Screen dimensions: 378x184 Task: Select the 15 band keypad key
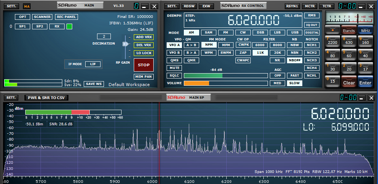click(333, 82)
